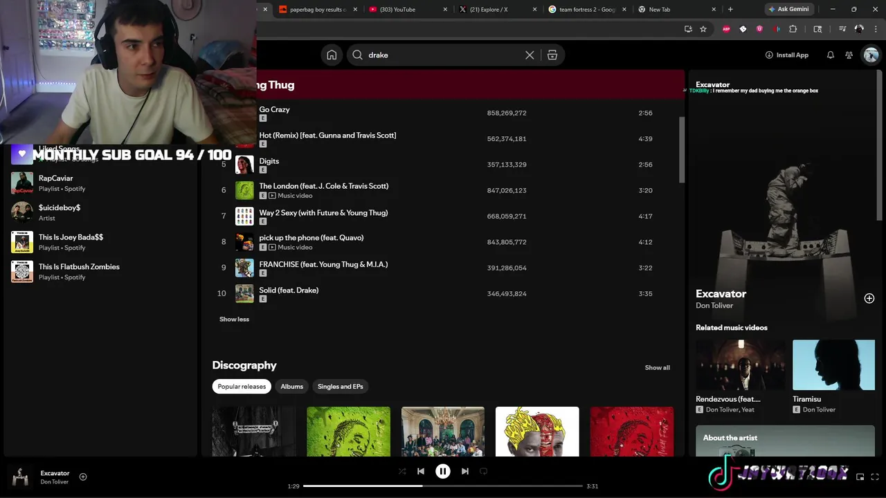Select Popular releases filter
This screenshot has height=498, width=886.
click(242, 386)
